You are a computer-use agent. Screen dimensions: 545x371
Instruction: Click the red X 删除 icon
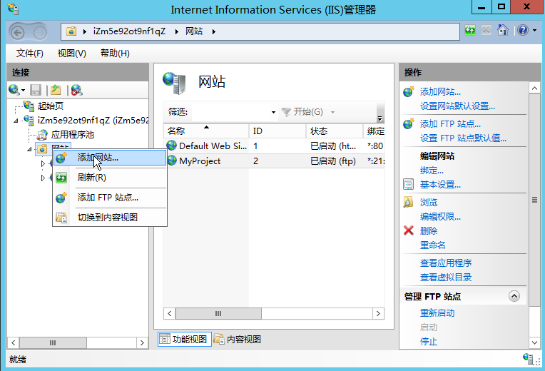(409, 230)
